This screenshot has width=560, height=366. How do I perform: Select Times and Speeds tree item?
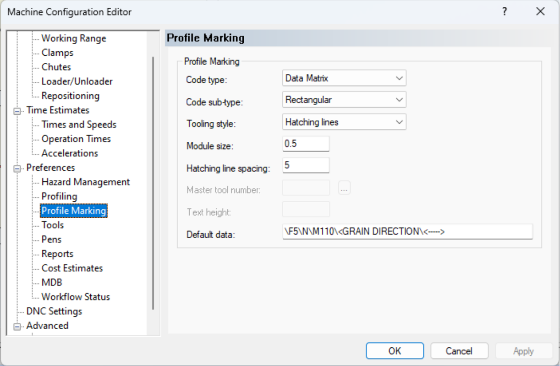point(79,125)
